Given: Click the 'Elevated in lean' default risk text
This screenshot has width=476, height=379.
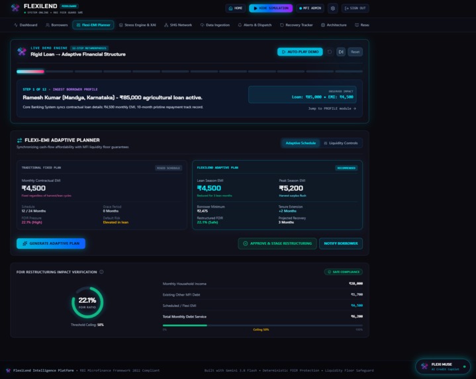Looking at the screenshot, I should [x=116, y=222].
